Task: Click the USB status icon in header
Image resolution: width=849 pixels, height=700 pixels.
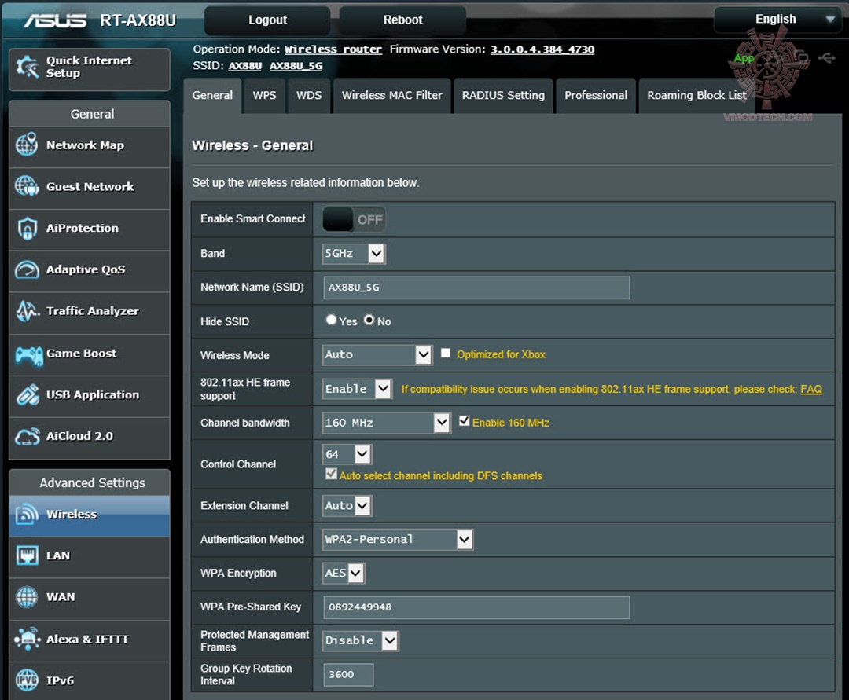Action: point(827,57)
